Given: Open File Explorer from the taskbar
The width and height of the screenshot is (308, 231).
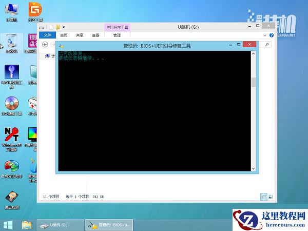Looking at the screenshot, I should coord(27,225).
